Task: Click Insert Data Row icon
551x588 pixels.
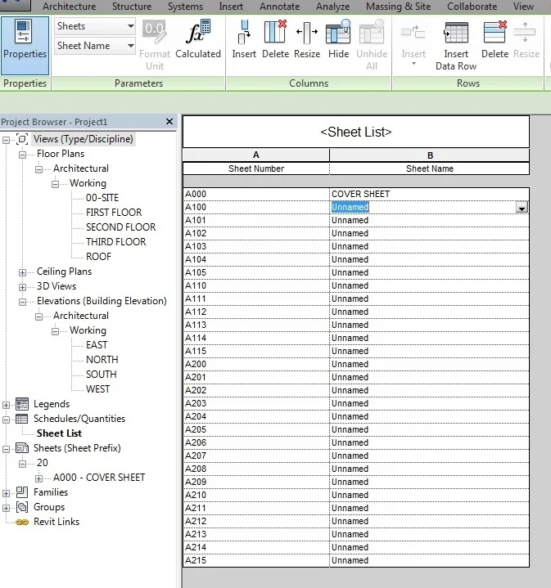Action: pos(456,32)
